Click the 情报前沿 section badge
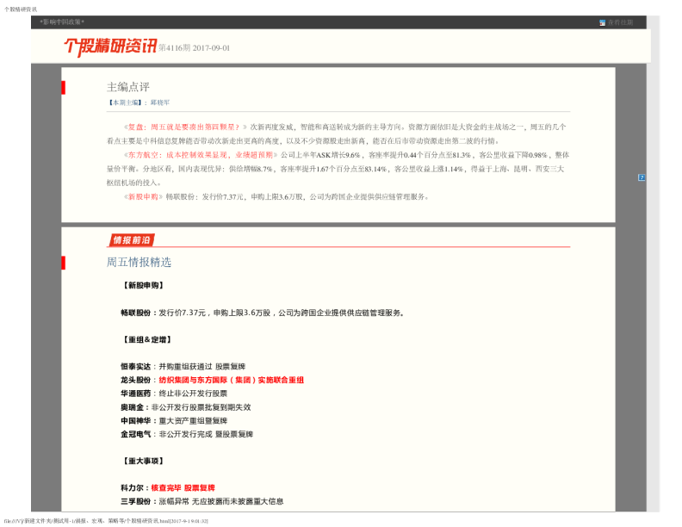Viewport: 682px width, 527px height. (132, 240)
